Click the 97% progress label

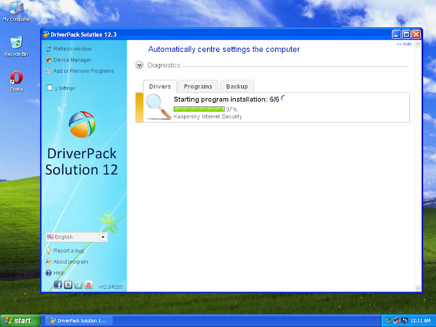pyautogui.click(x=232, y=109)
